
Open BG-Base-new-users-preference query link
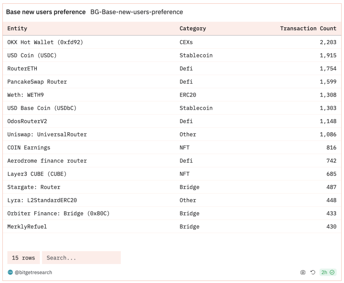pos(137,12)
